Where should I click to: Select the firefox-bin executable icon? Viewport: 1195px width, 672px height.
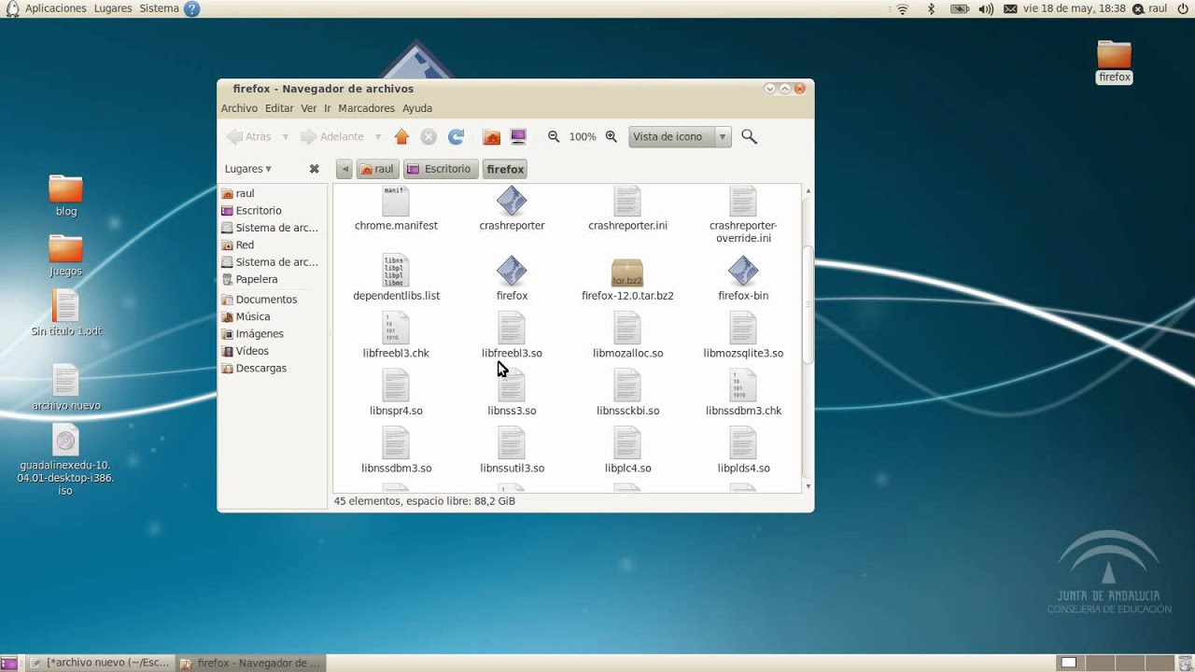coord(743,271)
